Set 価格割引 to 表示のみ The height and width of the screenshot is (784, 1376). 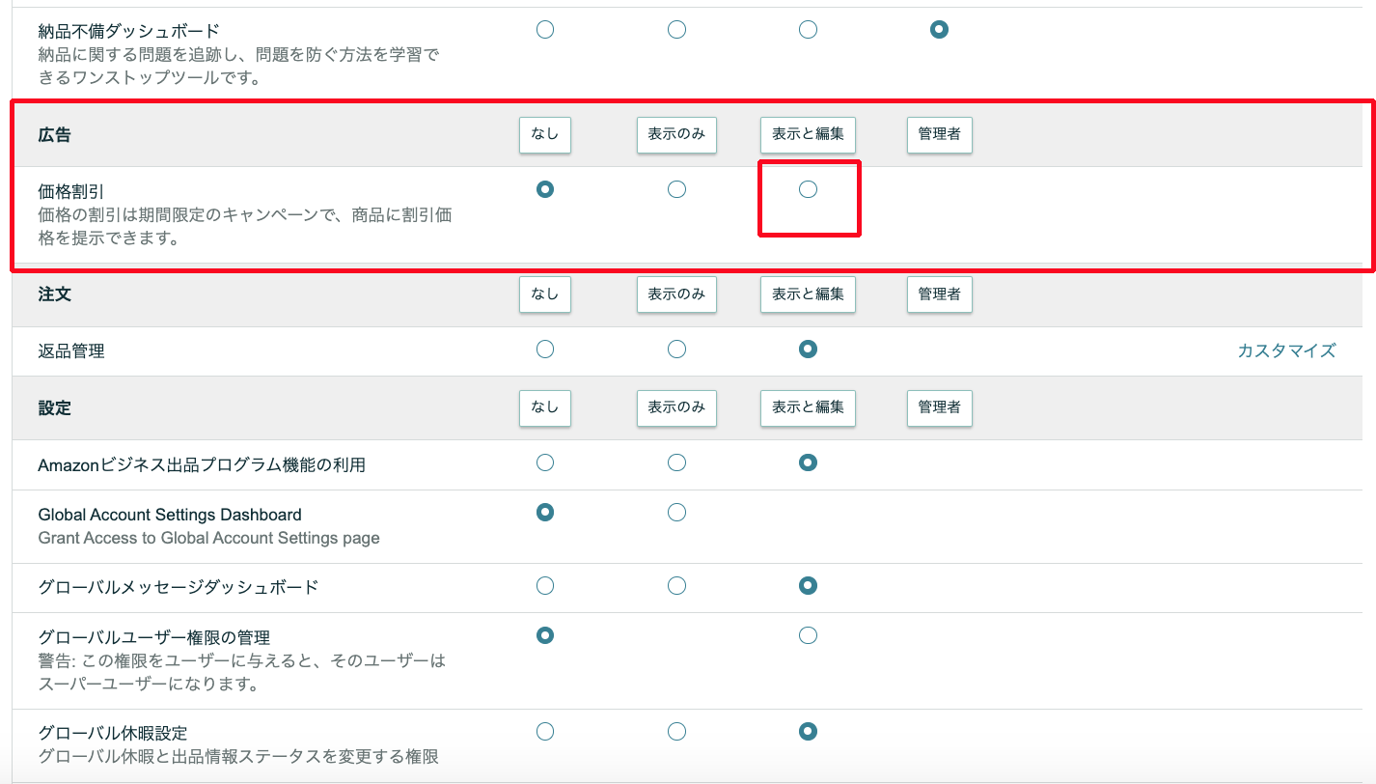click(x=676, y=190)
